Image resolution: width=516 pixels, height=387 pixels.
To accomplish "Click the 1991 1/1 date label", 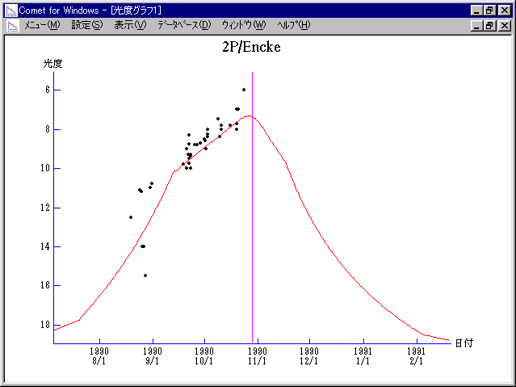I will 363,356.
